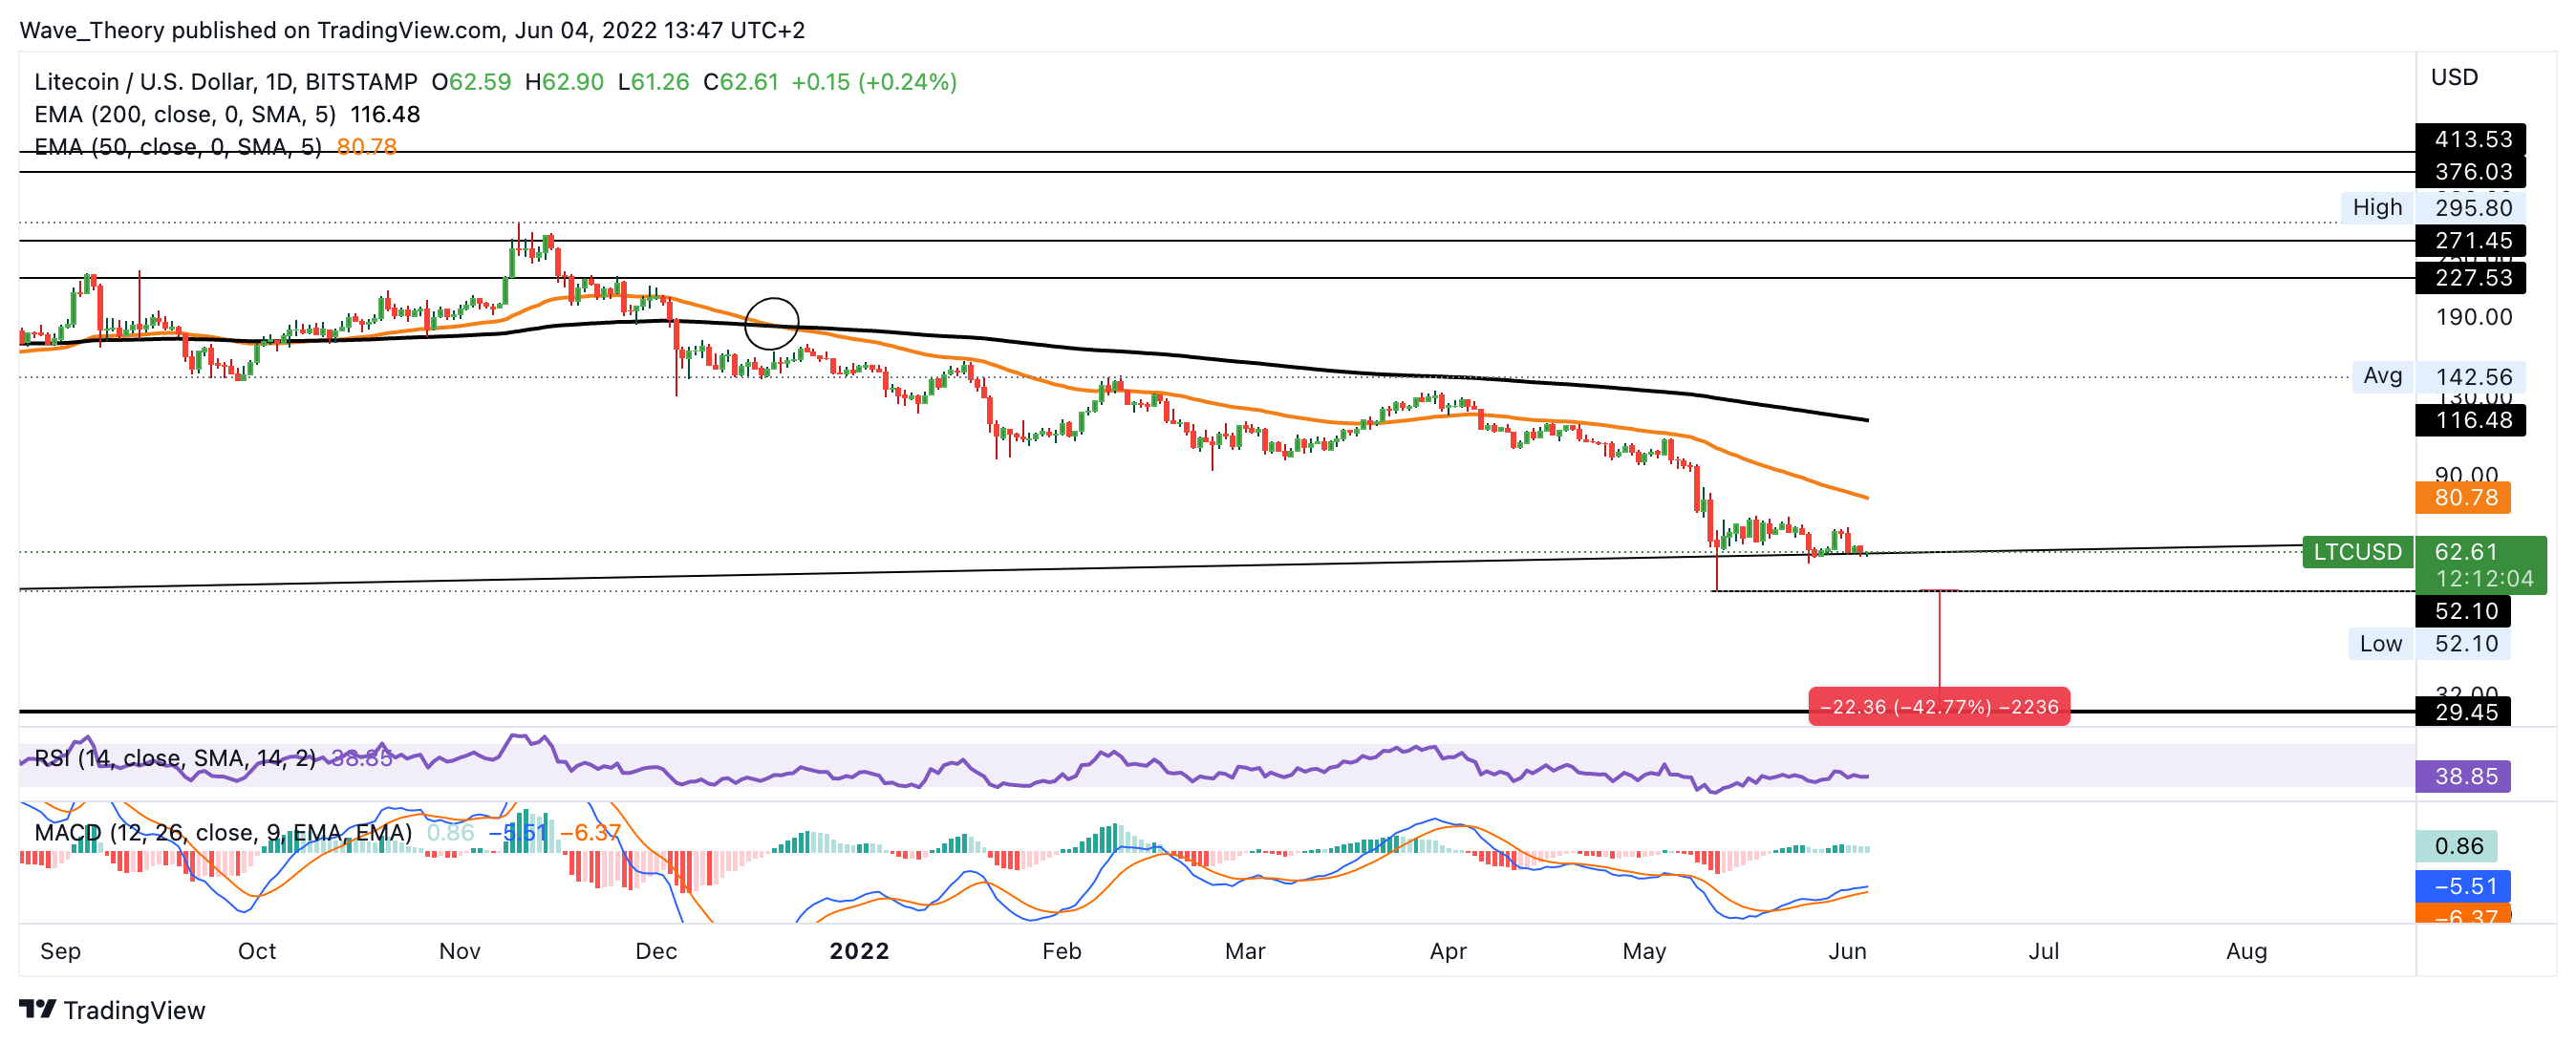This screenshot has height=1043, width=2576.
Task: Click the purple 38.85 RSI value tag
Action: pos(2463,776)
